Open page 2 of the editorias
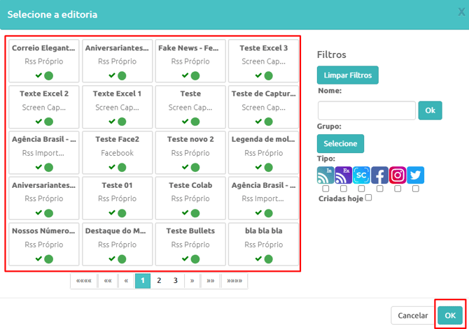The width and height of the screenshot is (469, 329). click(159, 281)
